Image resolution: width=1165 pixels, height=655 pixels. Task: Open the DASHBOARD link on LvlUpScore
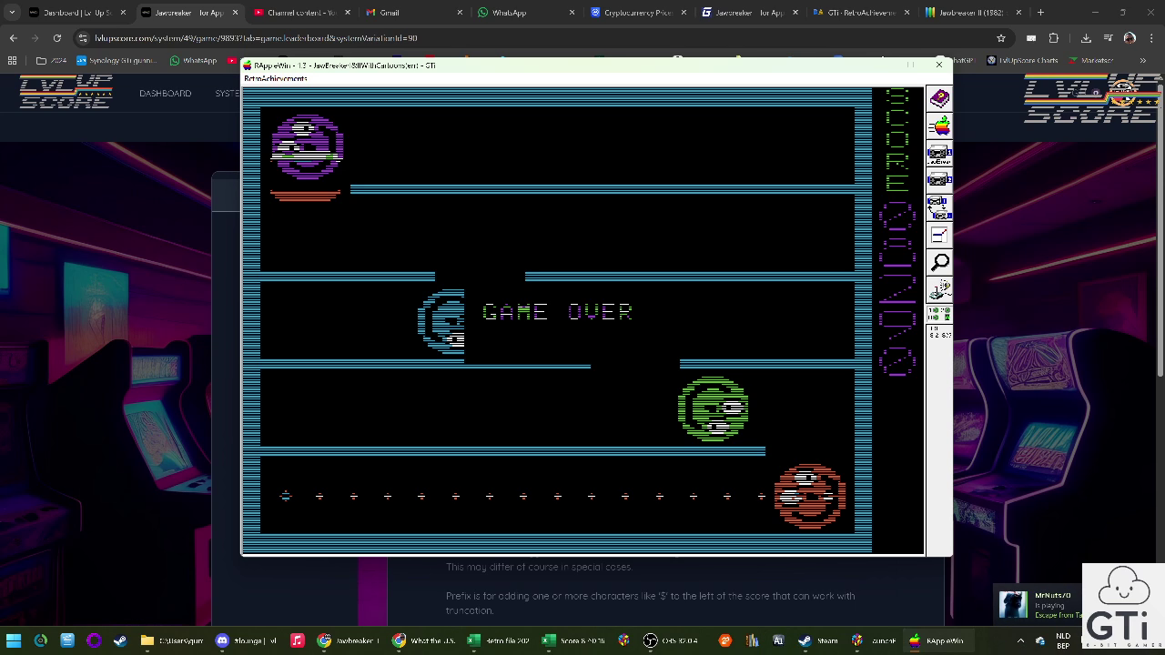(x=165, y=93)
